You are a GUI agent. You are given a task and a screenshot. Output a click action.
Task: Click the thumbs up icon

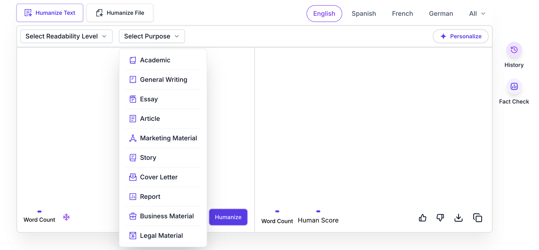coord(422,218)
